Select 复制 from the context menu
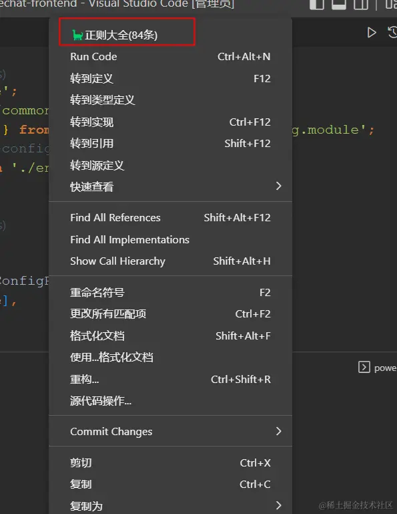This screenshot has width=397, height=514. [x=170, y=484]
